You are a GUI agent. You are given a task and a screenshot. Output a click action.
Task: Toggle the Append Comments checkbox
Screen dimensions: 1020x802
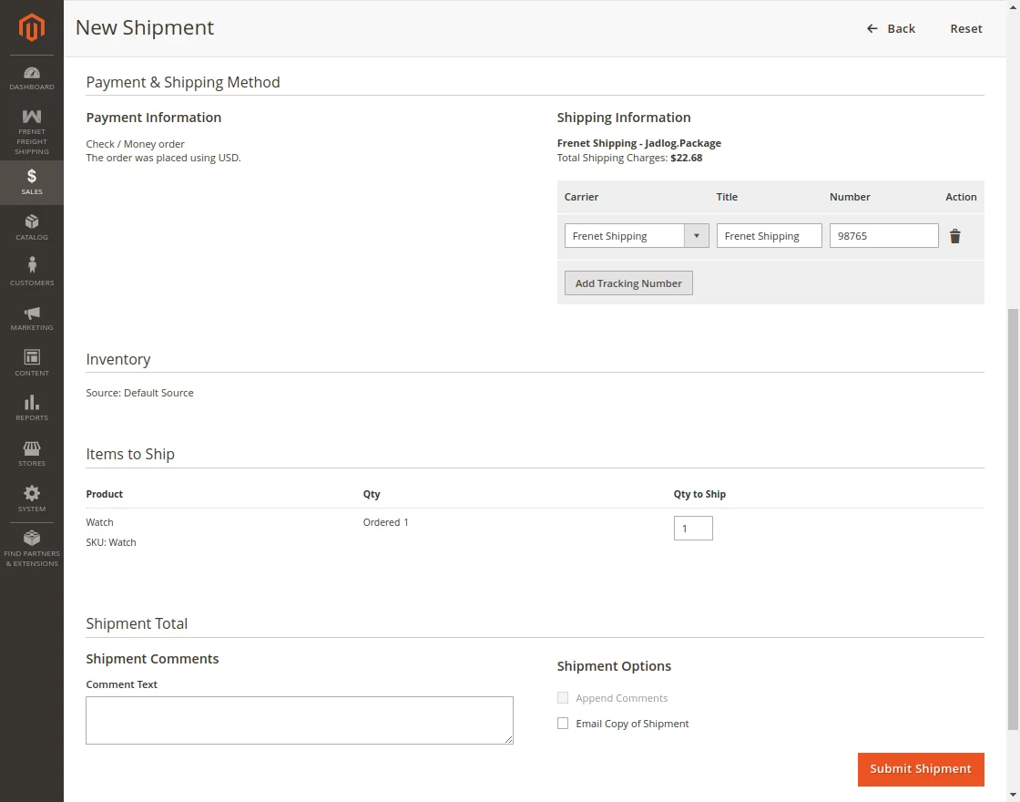(x=563, y=697)
